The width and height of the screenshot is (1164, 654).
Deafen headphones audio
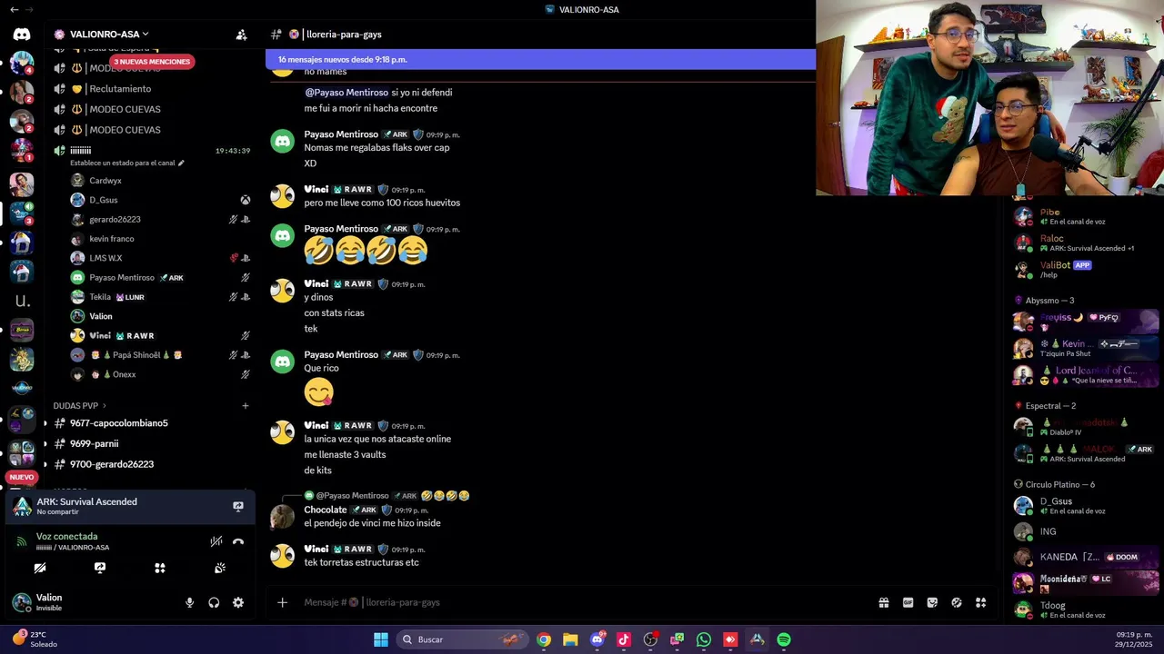point(214,602)
